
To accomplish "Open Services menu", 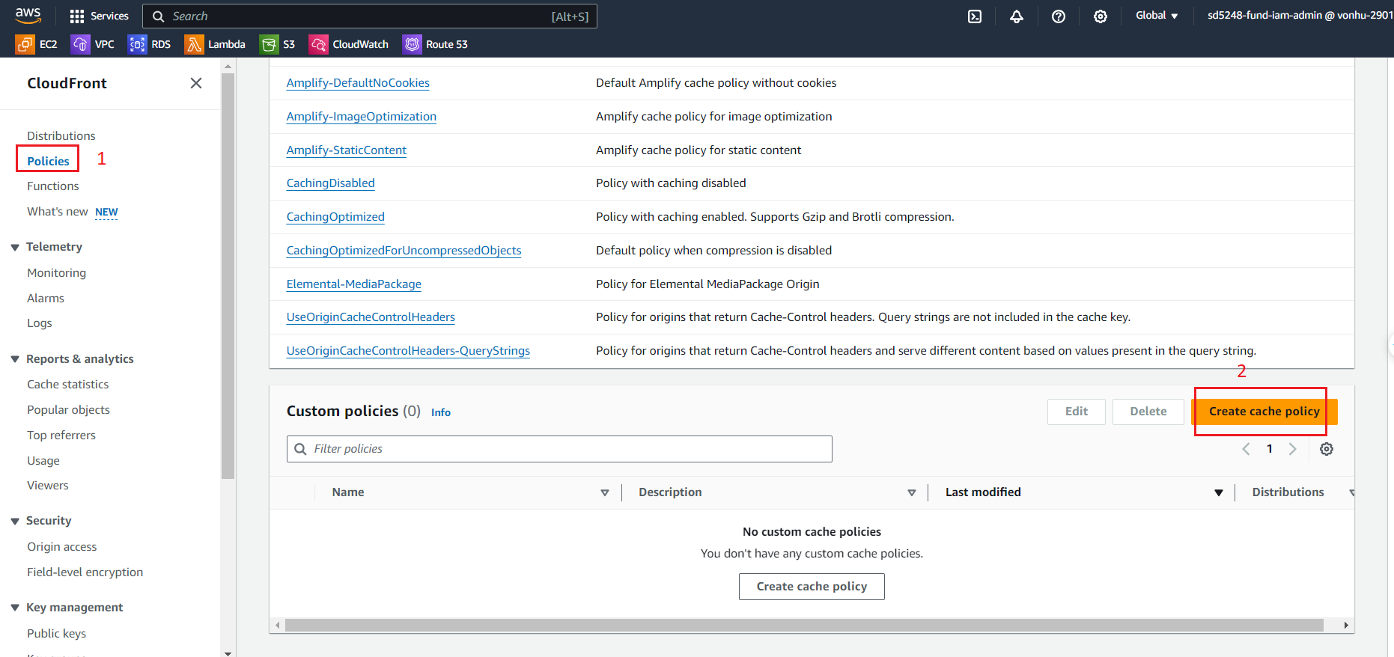I will pyautogui.click(x=99, y=16).
